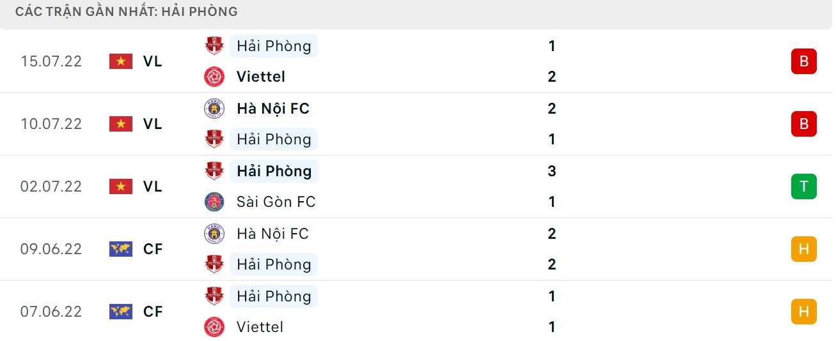Image resolution: width=836 pixels, height=341 pixels.
Task: Open Viettel team link in 15.07.22 match
Action: pyautogui.click(x=260, y=77)
